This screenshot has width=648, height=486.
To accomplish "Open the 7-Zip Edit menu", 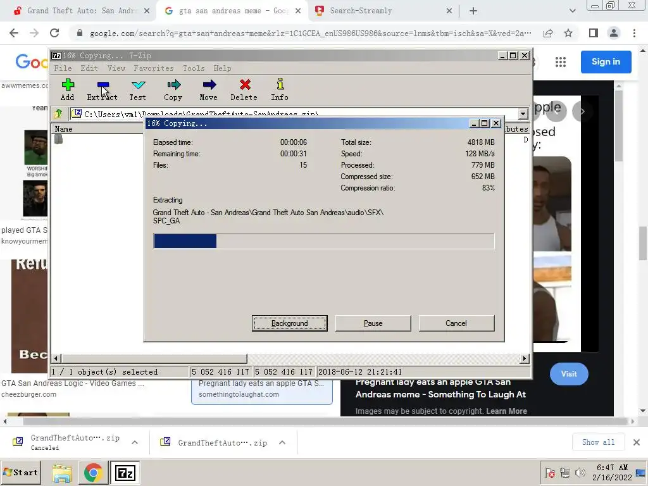I will tap(89, 68).
